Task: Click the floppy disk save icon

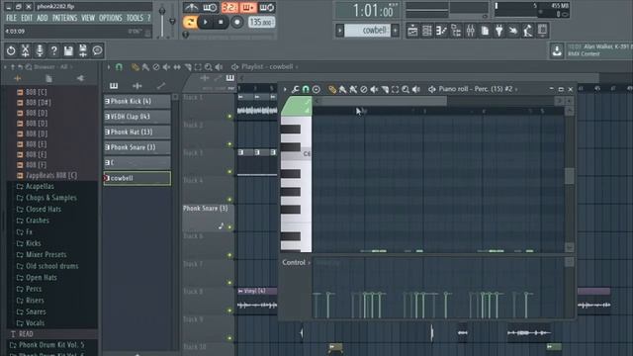Action: 68,50
